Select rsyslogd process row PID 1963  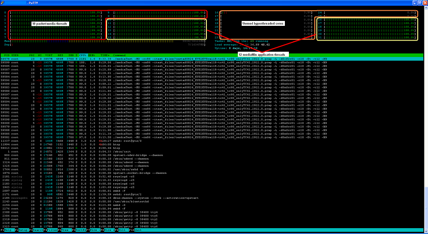(x=212, y=187)
